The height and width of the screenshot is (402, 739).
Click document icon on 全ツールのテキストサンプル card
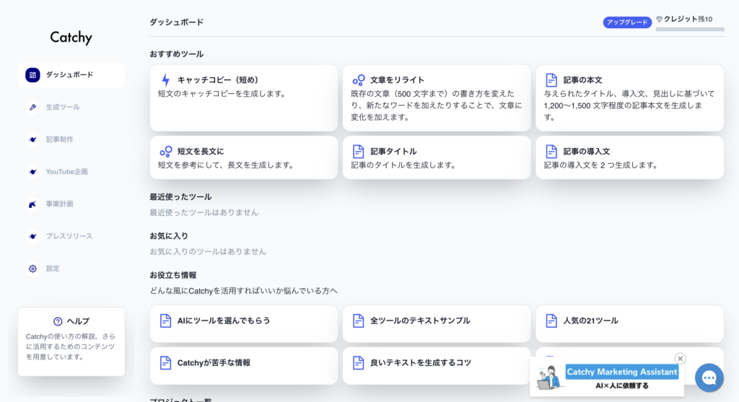[358, 320]
